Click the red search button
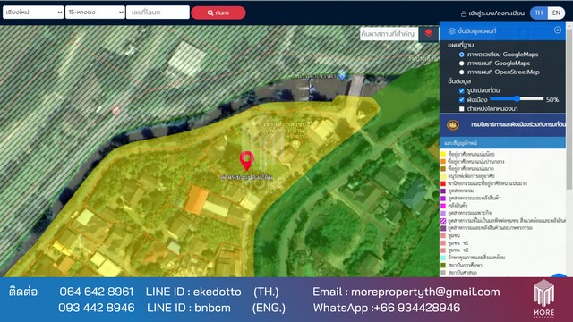The image size is (573, 322). tap(218, 13)
